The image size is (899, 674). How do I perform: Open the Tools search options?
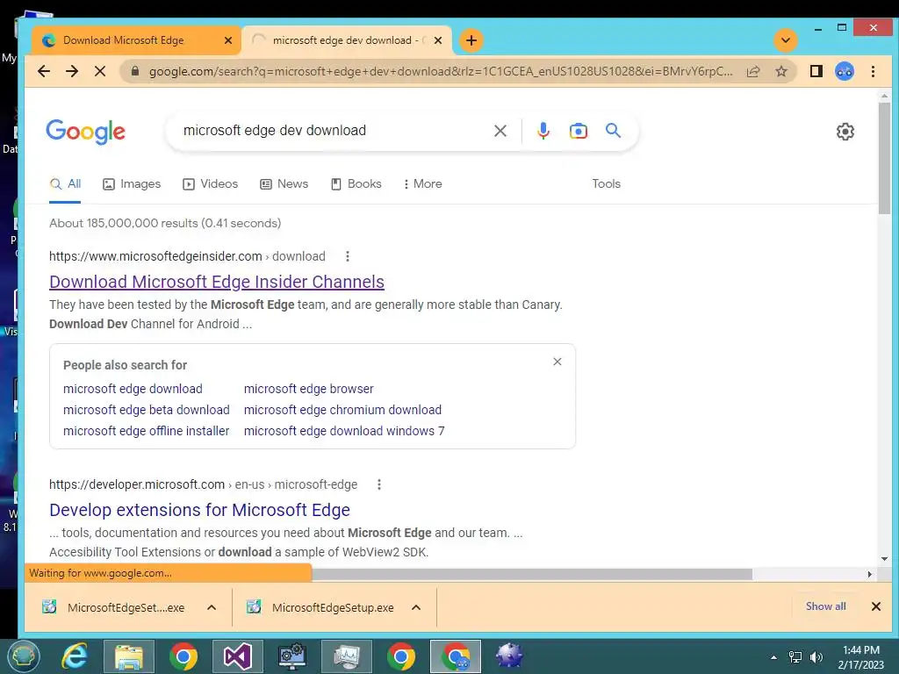point(606,184)
